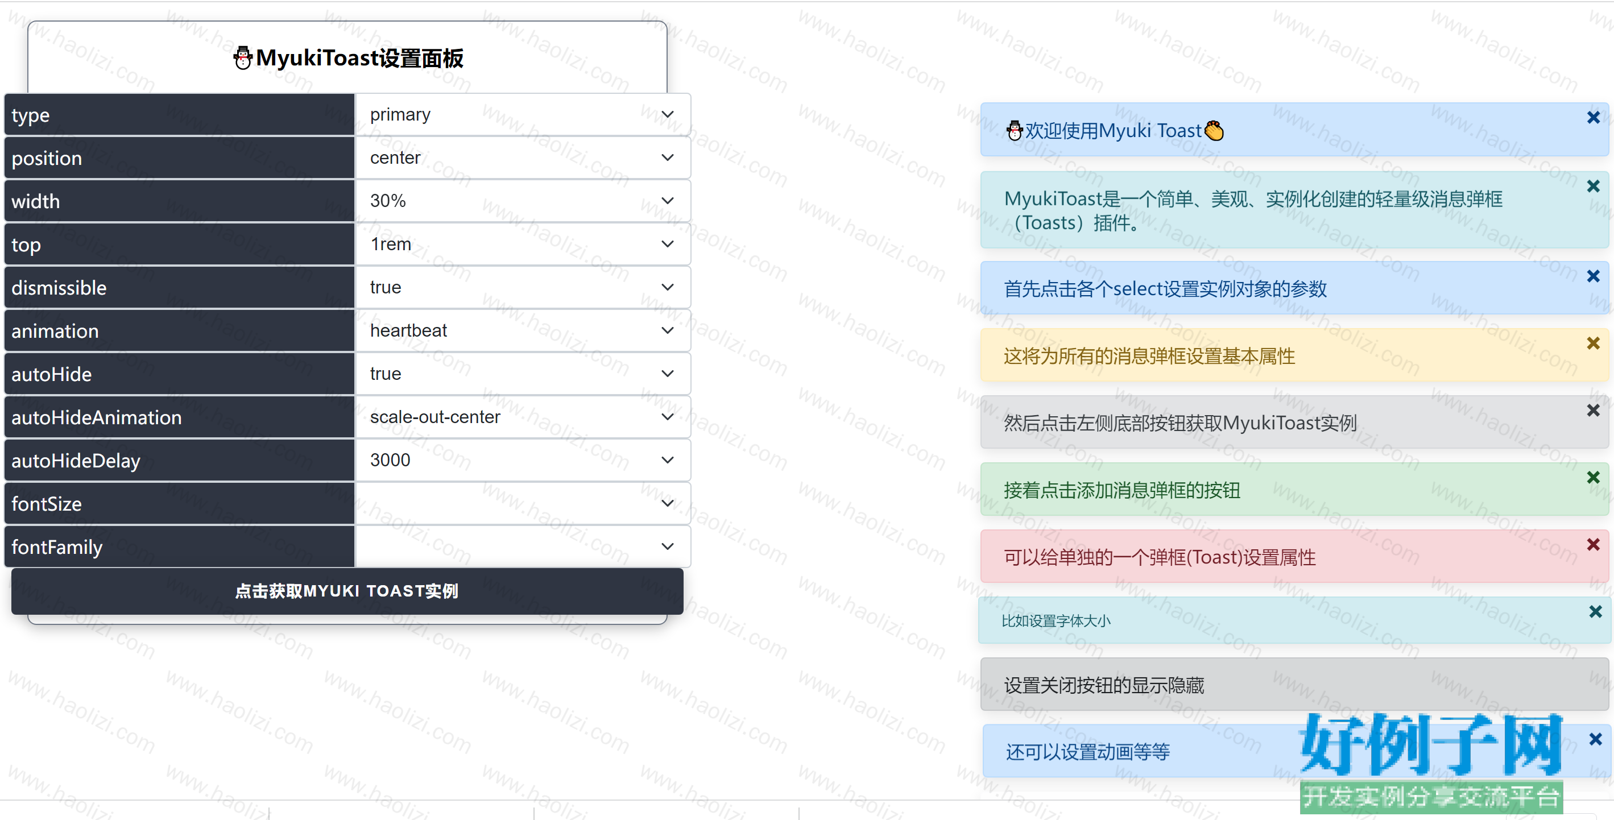Click the clapping hands emoji in welcome toast

[x=1214, y=130]
